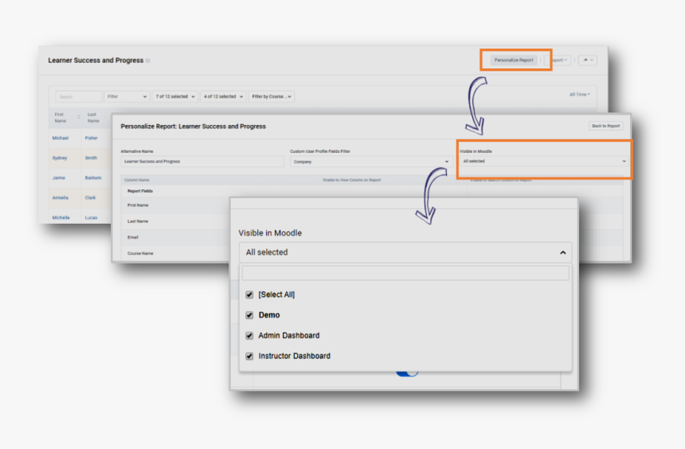
Task: Open the All Time date range menu
Action: point(579,95)
